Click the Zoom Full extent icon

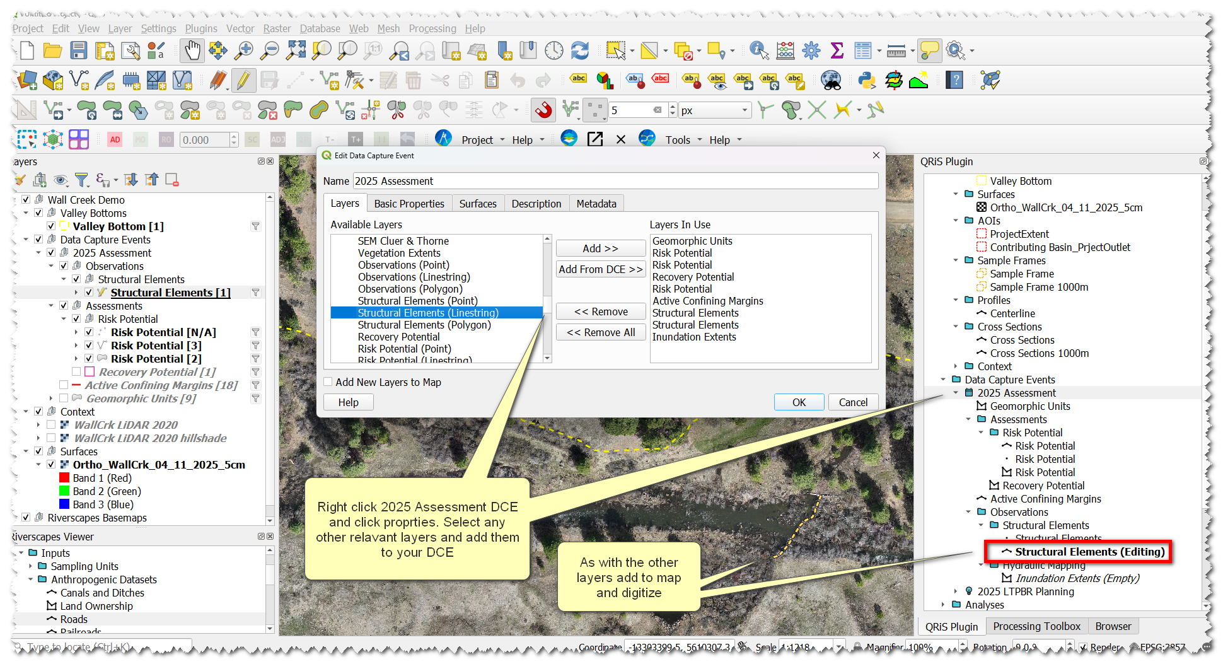(x=296, y=50)
